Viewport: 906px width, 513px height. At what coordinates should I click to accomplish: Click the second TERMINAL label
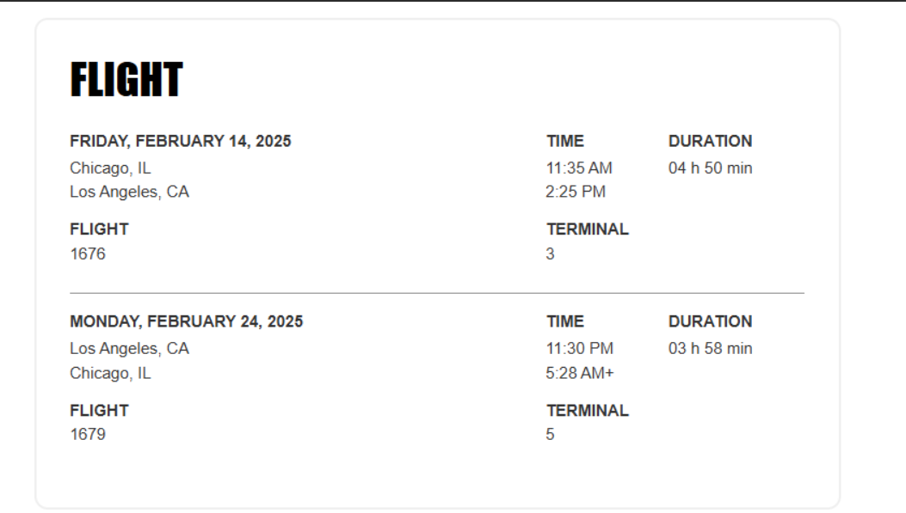588,411
